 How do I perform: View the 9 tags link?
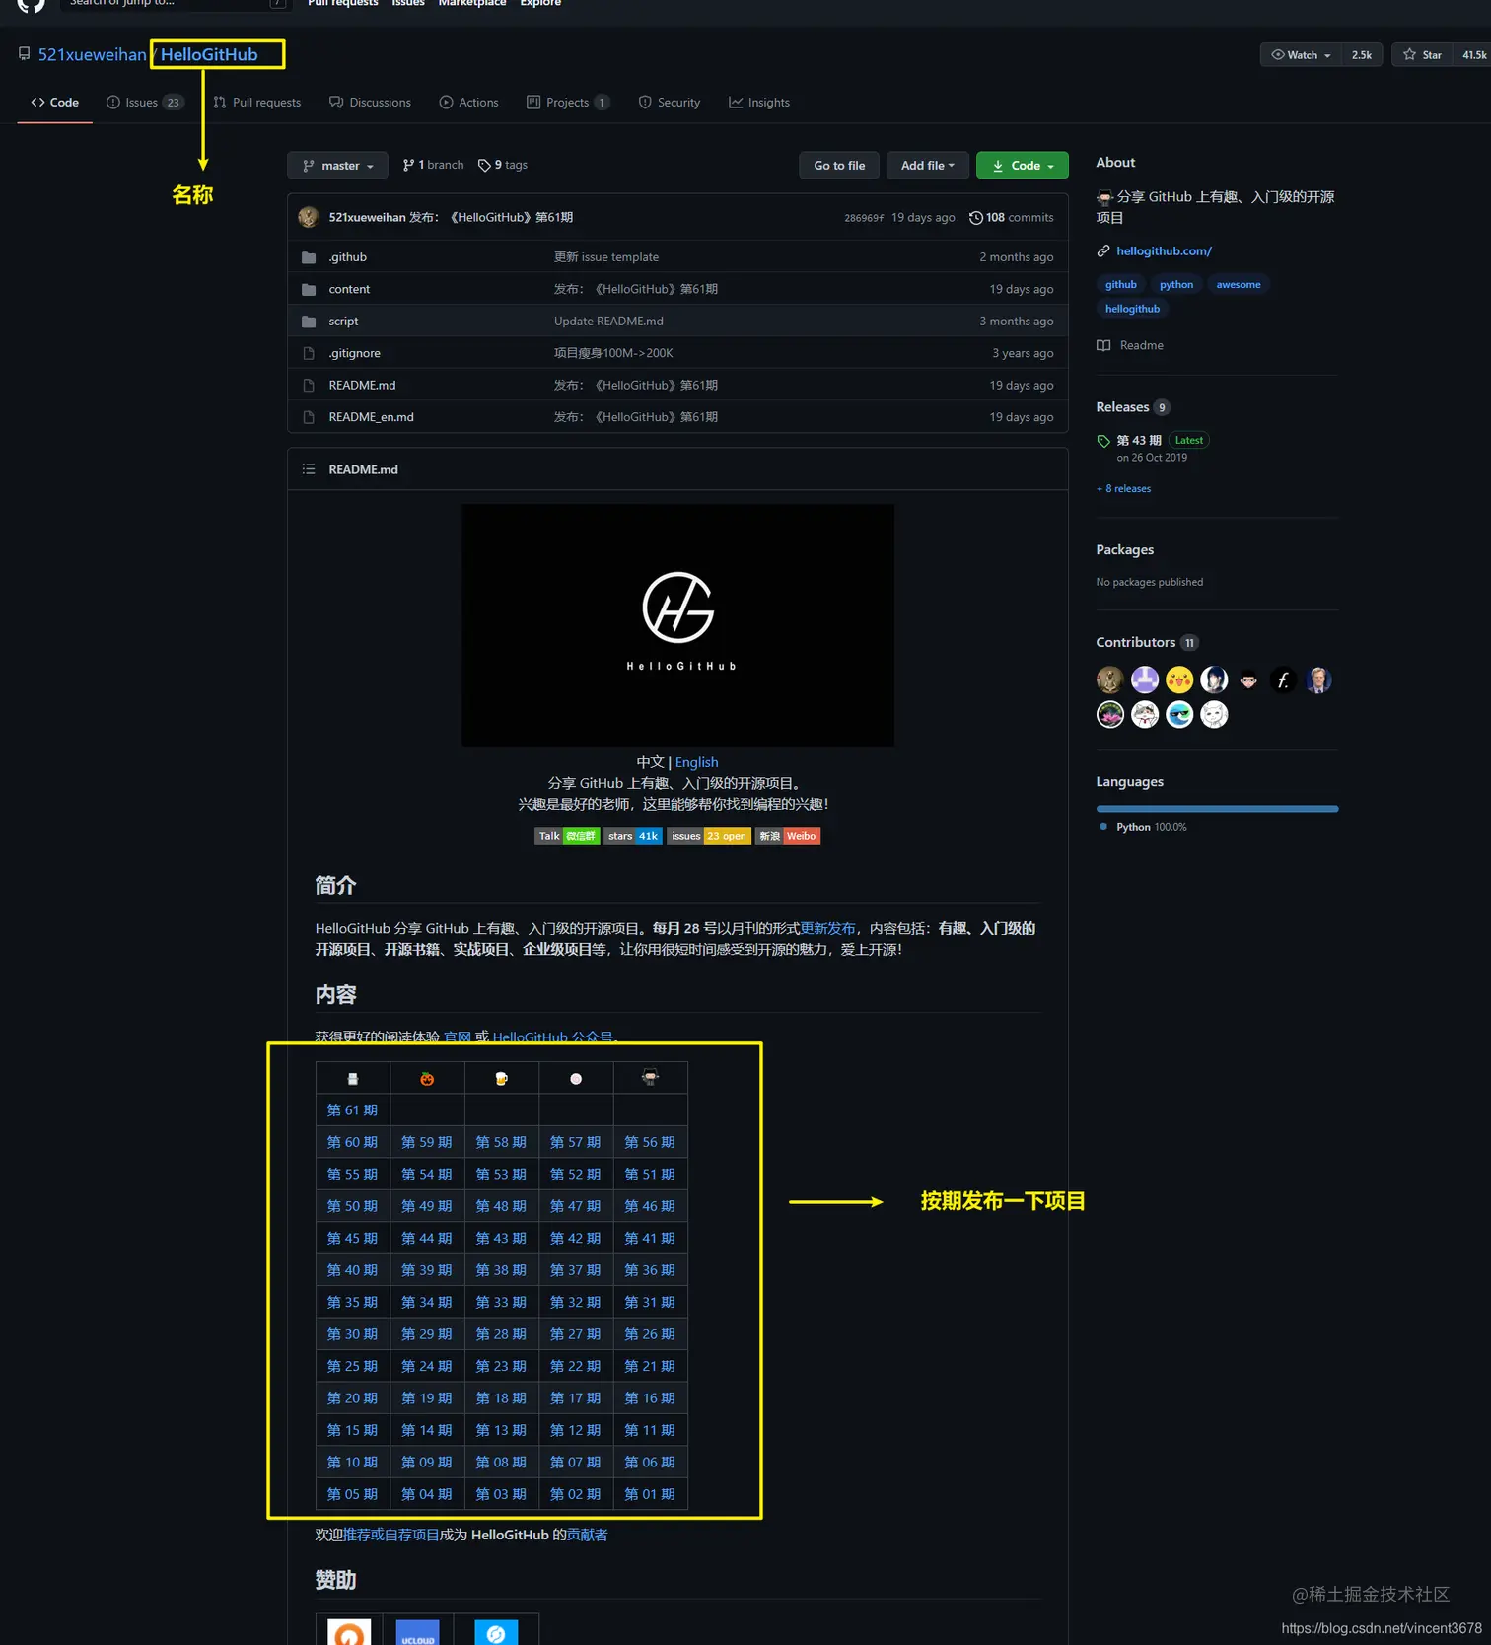click(503, 165)
